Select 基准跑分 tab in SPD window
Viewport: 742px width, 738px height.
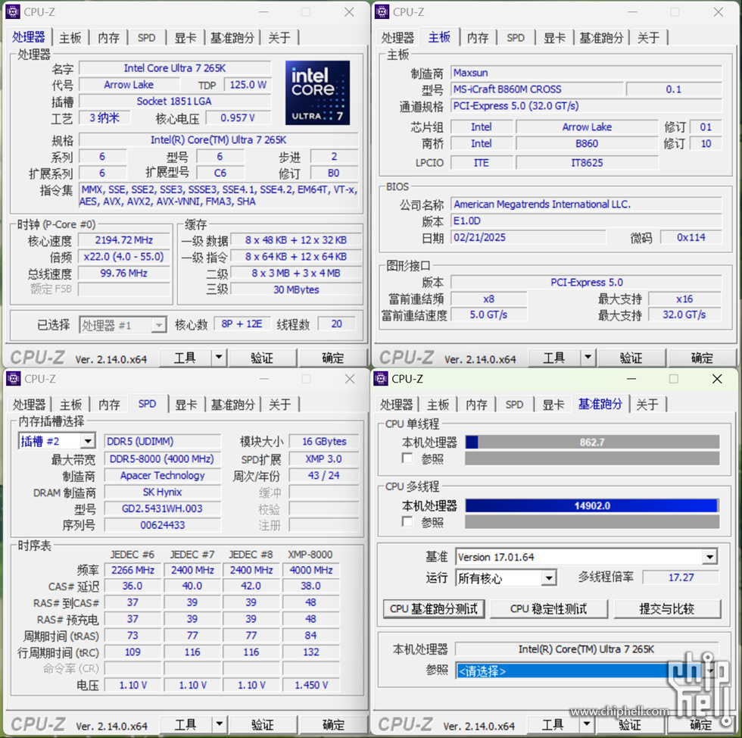click(233, 405)
